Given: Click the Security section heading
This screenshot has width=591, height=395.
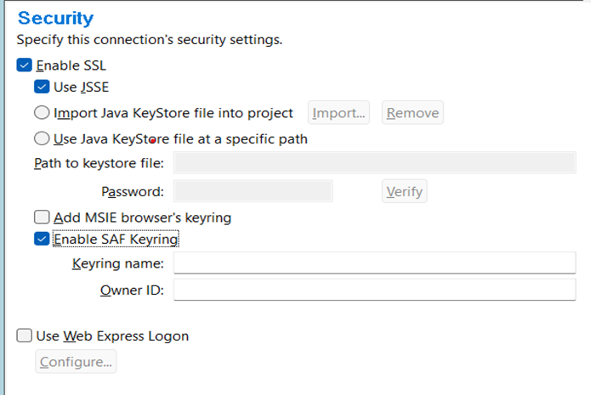Looking at the screenshot, I should click(55, 18).
